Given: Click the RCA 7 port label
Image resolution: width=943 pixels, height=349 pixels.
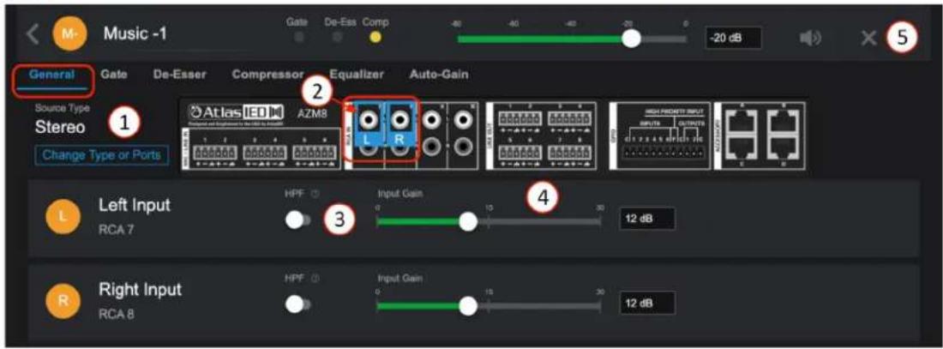Looking at the screenshot, I should click(x=115, y=229).
